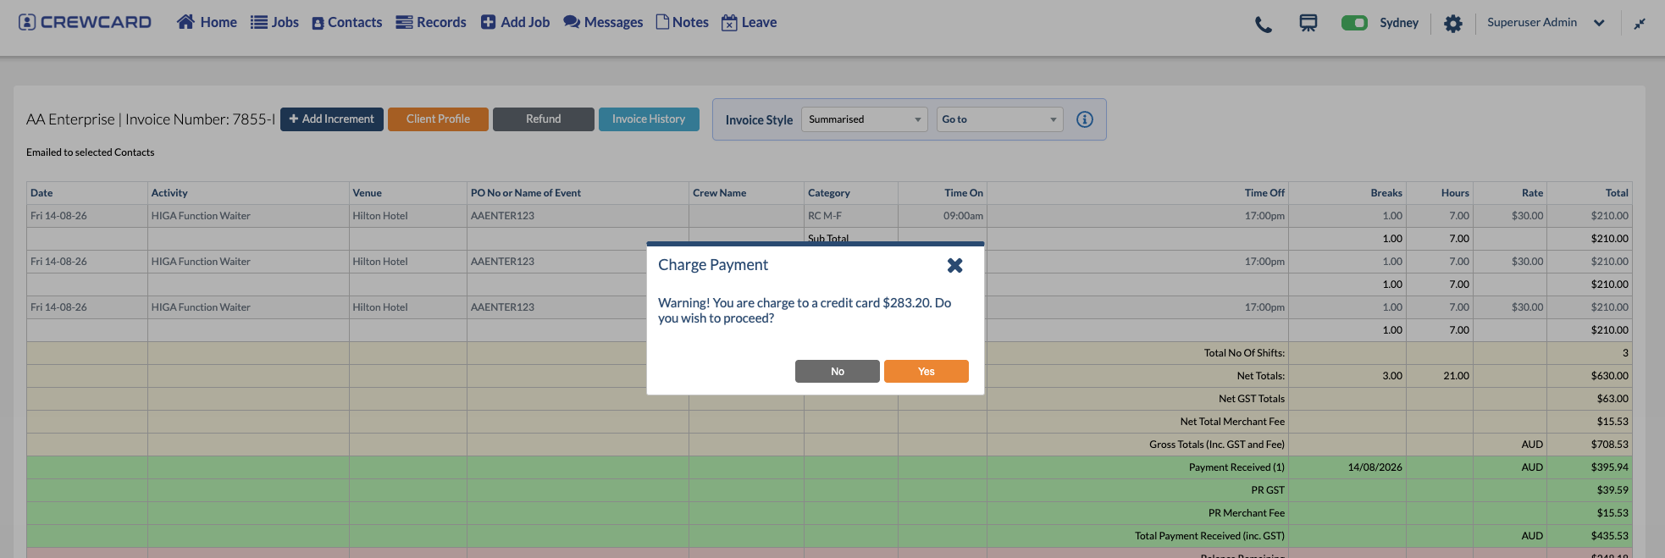Viewport: 1665px width, 558px height.
Task: Expand Superuser Admin user menu
Action: 1546,23
